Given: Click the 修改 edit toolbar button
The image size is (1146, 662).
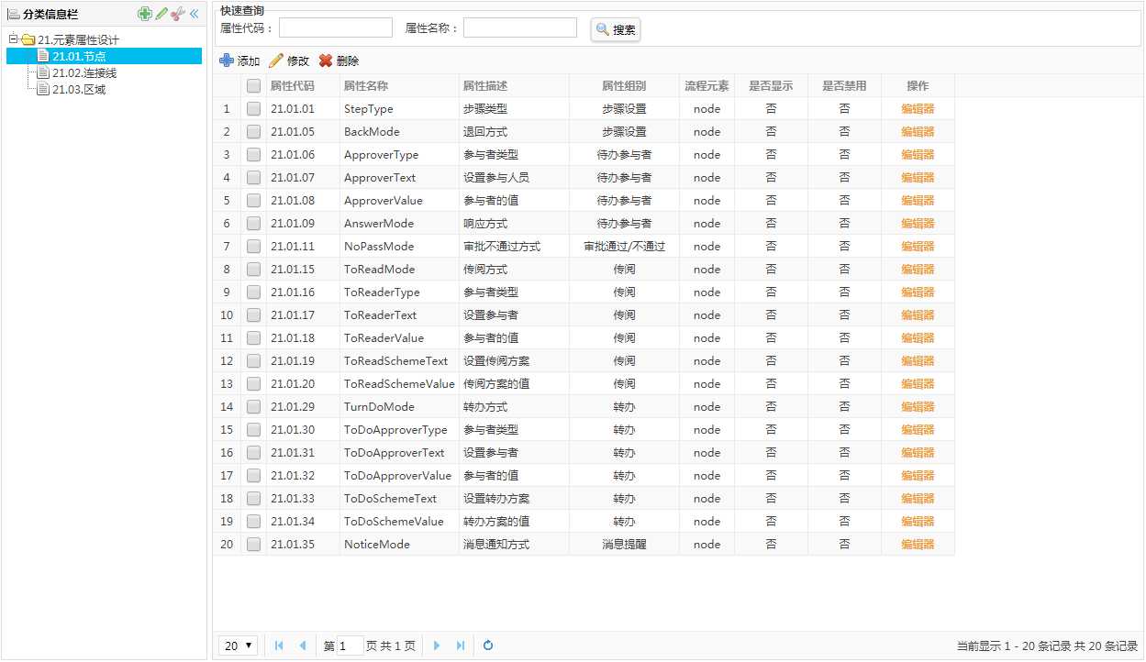Looking at the screenshot, I should point(289,61).
